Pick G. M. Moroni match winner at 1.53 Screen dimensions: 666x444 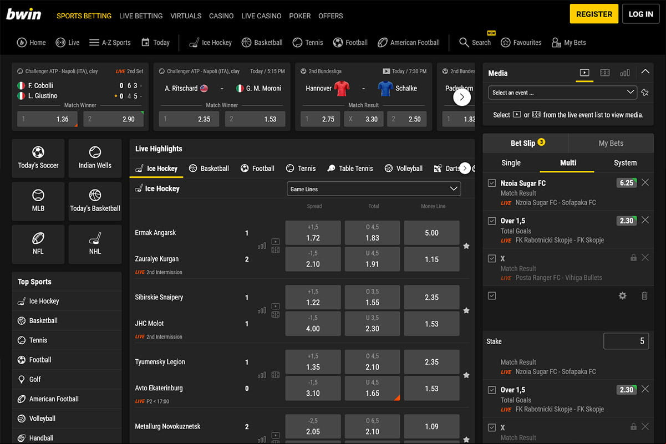[x=255, y=119]
